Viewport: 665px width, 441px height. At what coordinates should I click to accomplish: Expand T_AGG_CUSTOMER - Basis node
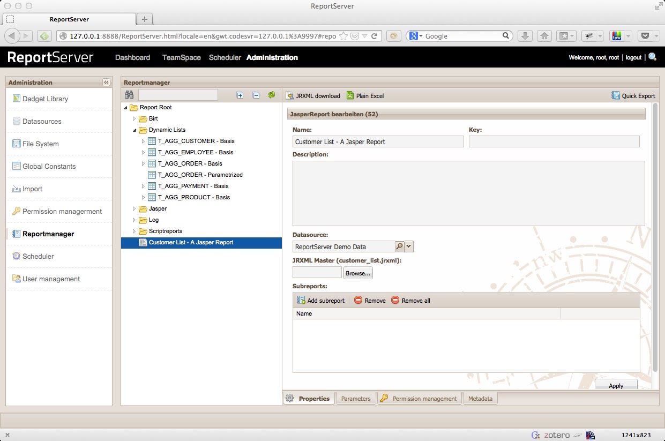[x=143, y=141]
